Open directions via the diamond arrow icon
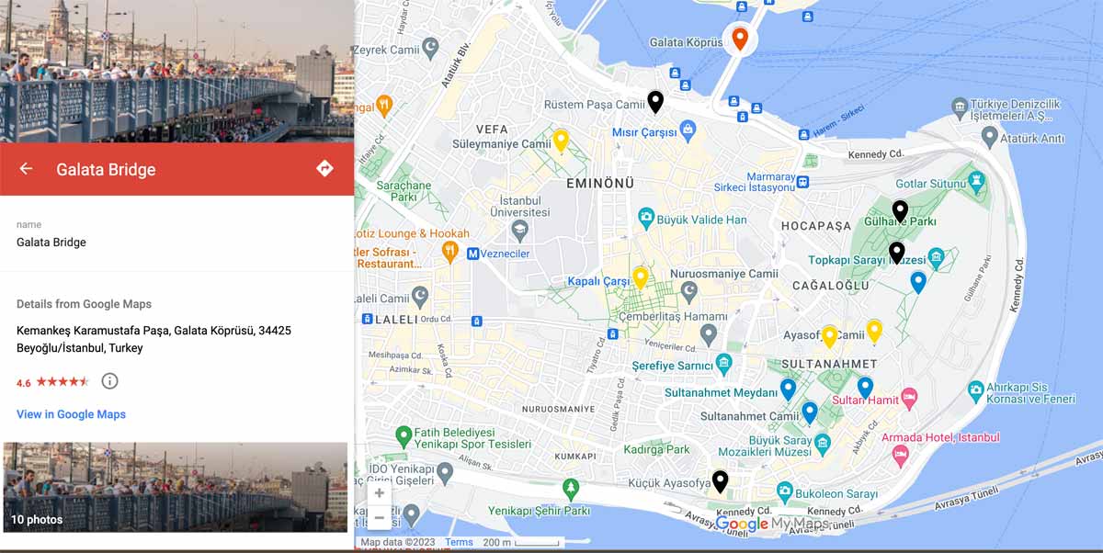 tap(324, 168)
